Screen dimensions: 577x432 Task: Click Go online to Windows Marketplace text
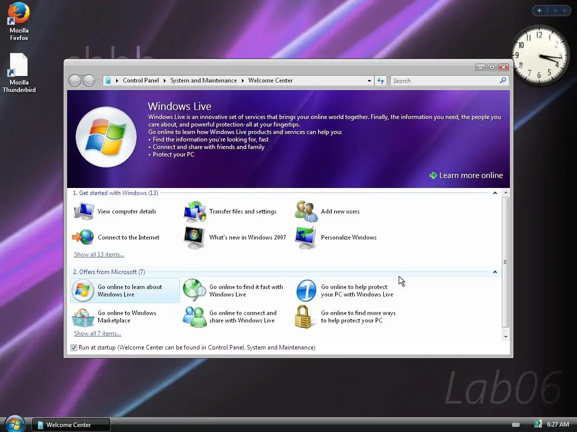click(127, 316)
